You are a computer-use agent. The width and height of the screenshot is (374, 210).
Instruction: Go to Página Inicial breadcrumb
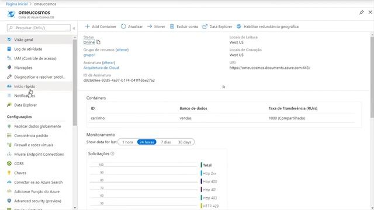coord(17,4)
